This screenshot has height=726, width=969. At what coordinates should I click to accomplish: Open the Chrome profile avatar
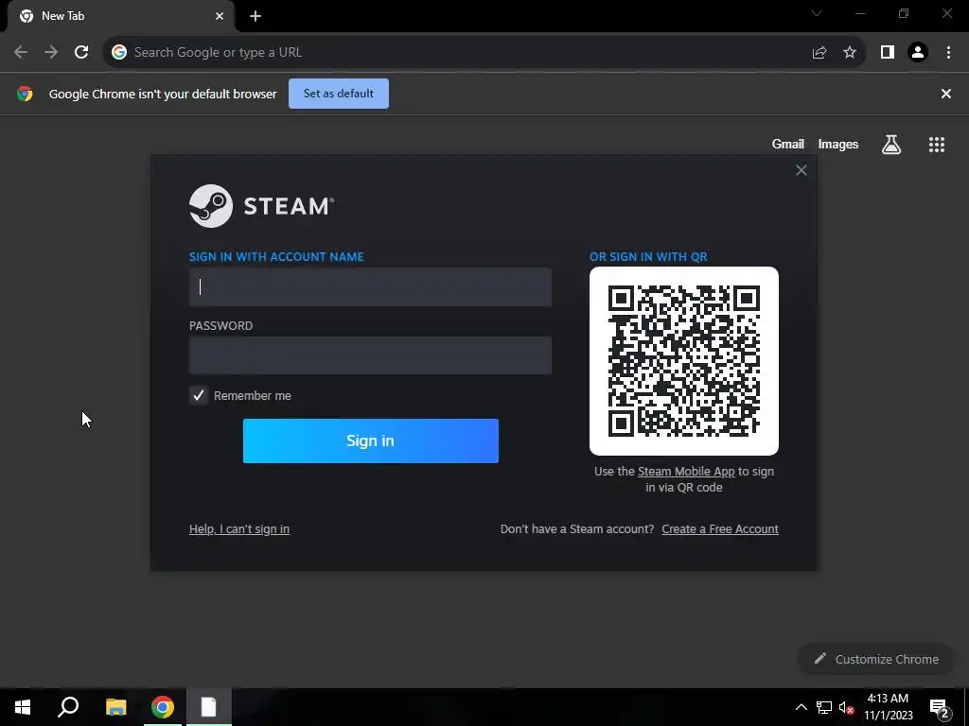[x=918, y=53]
